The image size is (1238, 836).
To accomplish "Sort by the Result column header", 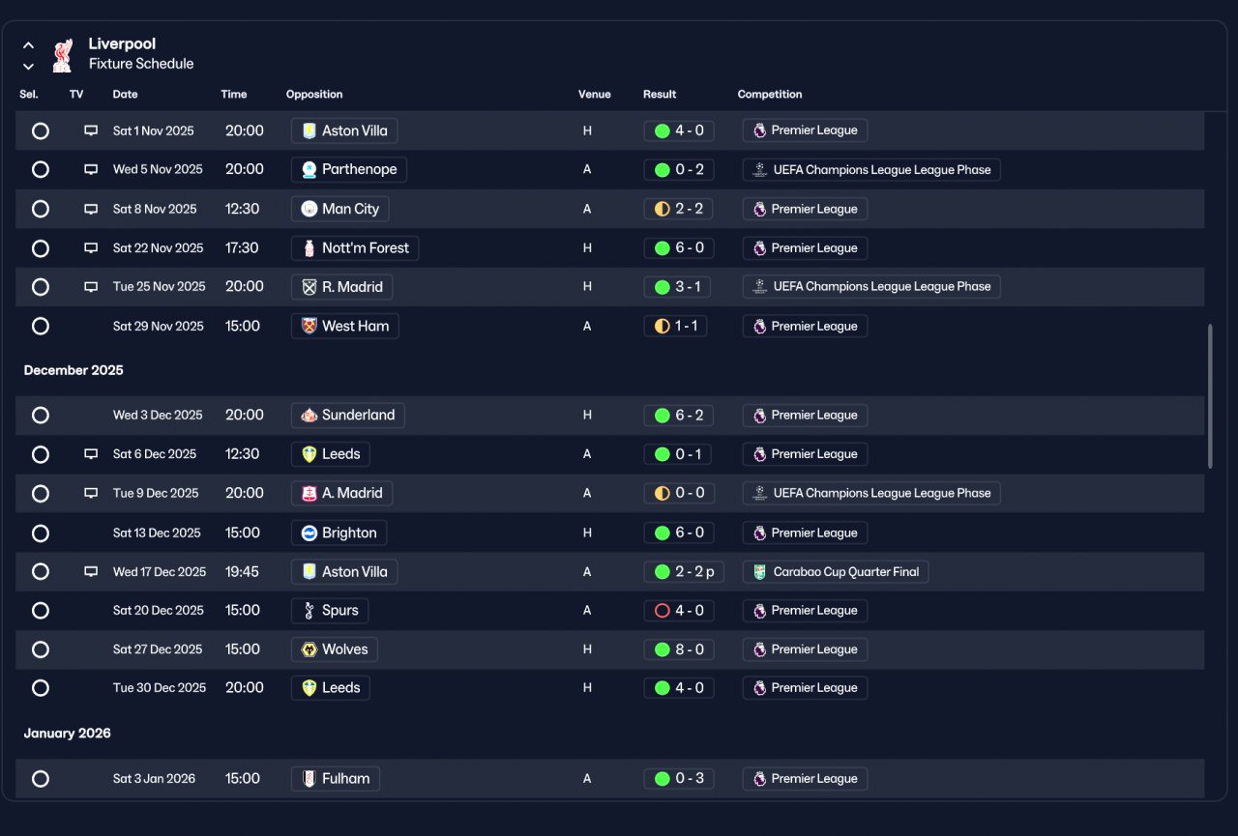I will coord(660,95).
